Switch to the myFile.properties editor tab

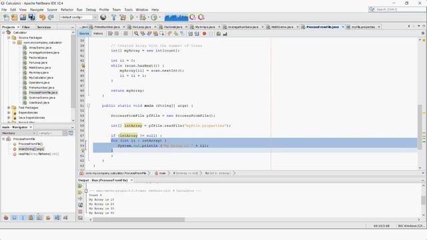tap(363, 27)
